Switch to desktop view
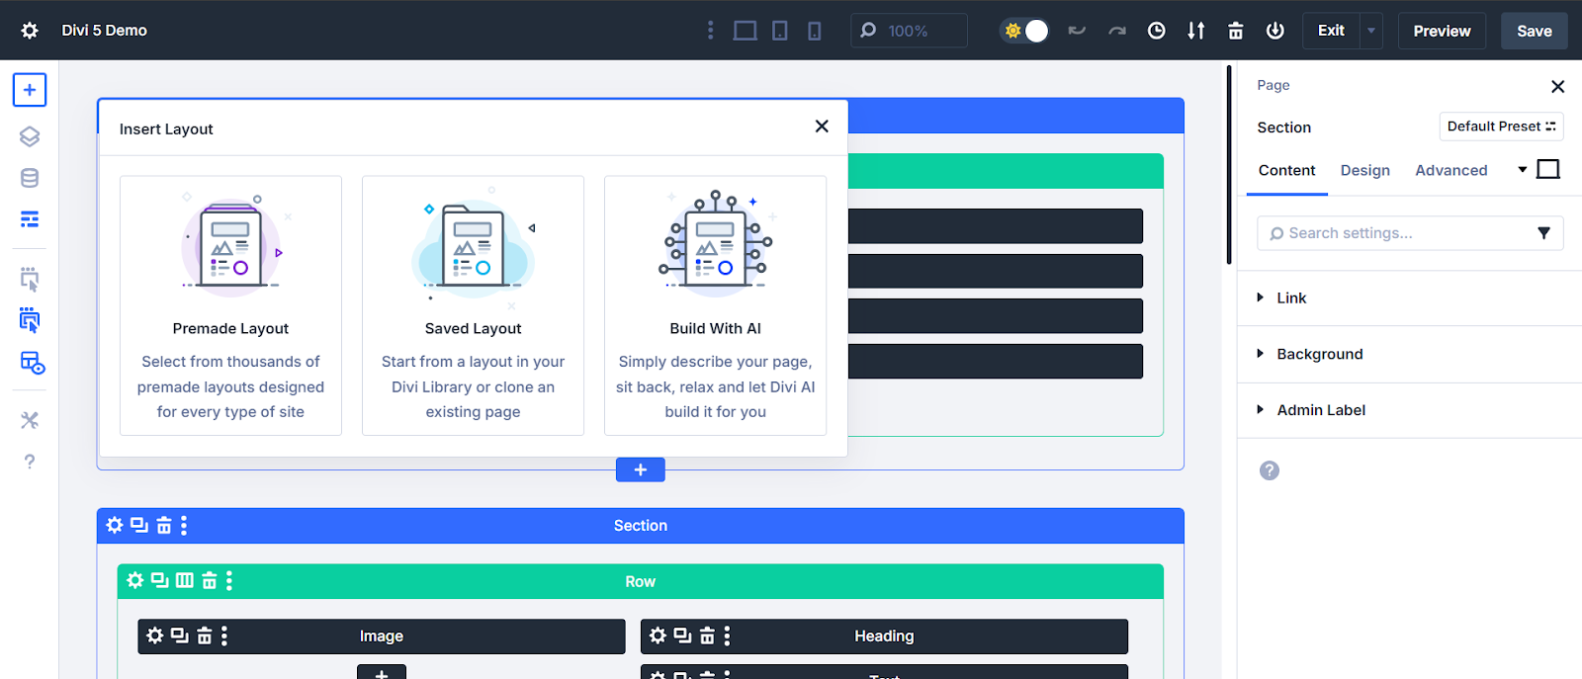 (746, 31)
